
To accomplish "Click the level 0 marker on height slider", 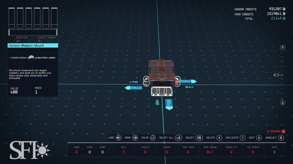I will (x=278, y=75).
